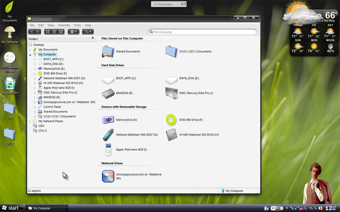Open the siliconpopculture.com Webdrive network drive
The width and height of the screenshot is (340, 212).
tap(108, 176)
